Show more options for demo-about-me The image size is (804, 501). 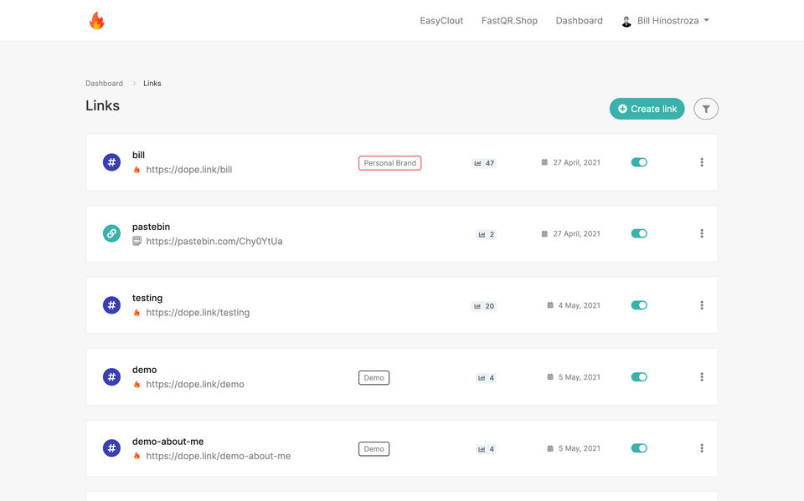pyautogui.click(x=702, y=448)
